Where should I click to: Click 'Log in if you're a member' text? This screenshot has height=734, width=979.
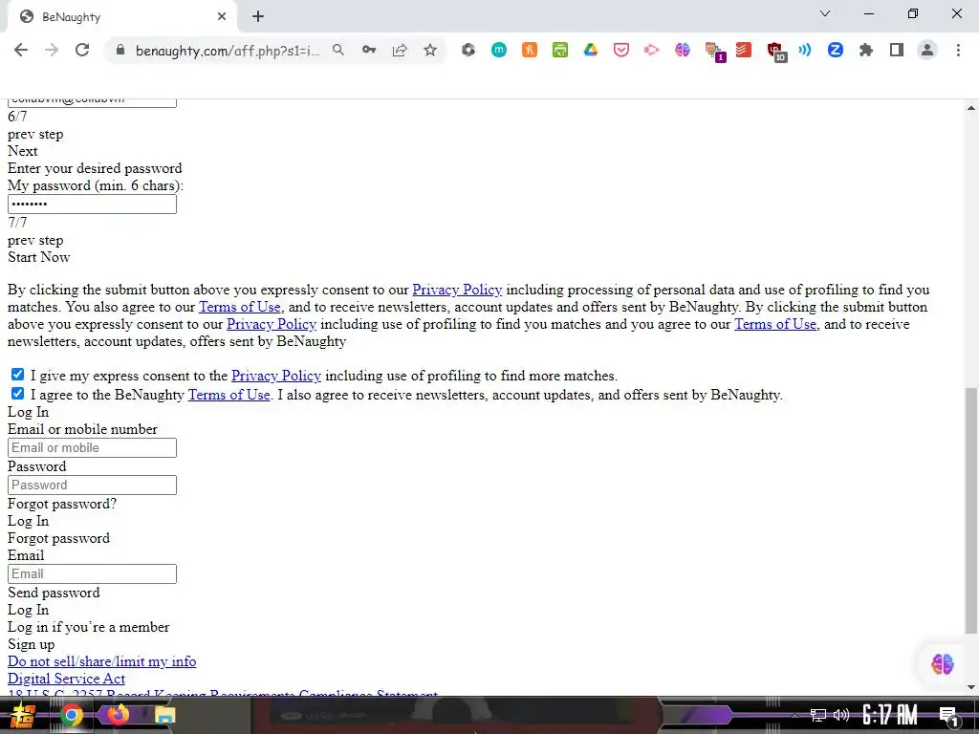pyautogui.click(x=89, y=627)
